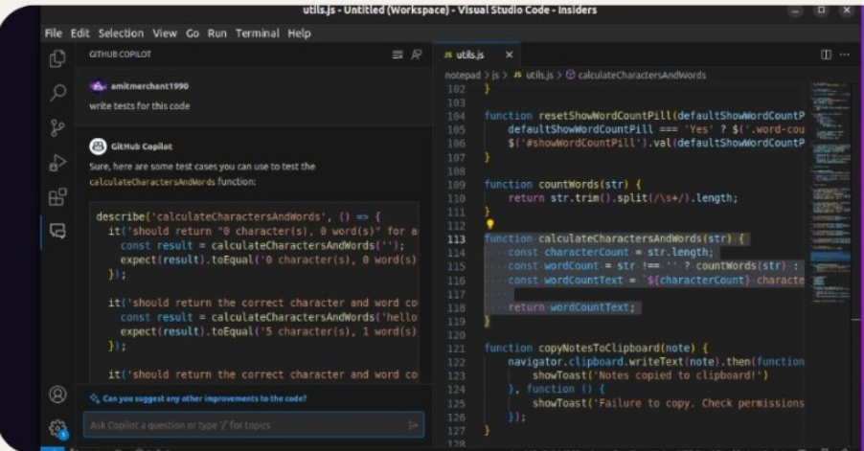Click showToast 'Notes copied to clipboard!' line
The width and height of the screenshot is (864, 451).
coord(649,375)
